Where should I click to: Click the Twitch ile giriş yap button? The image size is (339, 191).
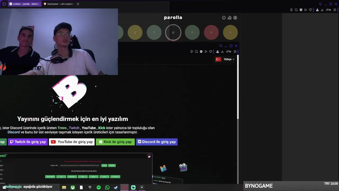tap(28, 142)
